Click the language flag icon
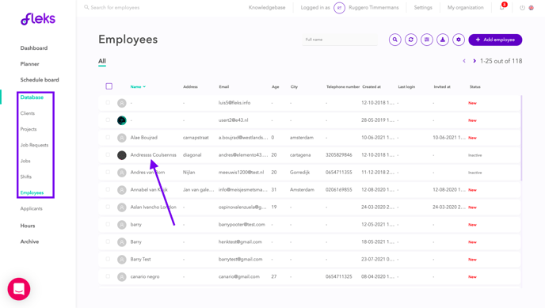 531,8
